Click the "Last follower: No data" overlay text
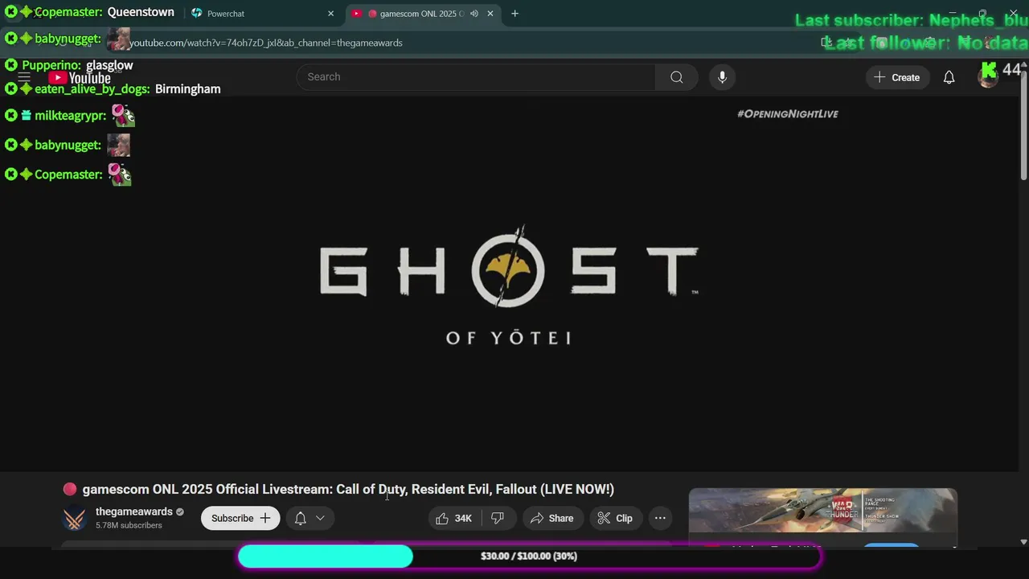Viewport: 1029px width, 579px height. pyautogui.click(x=926, y=43)
